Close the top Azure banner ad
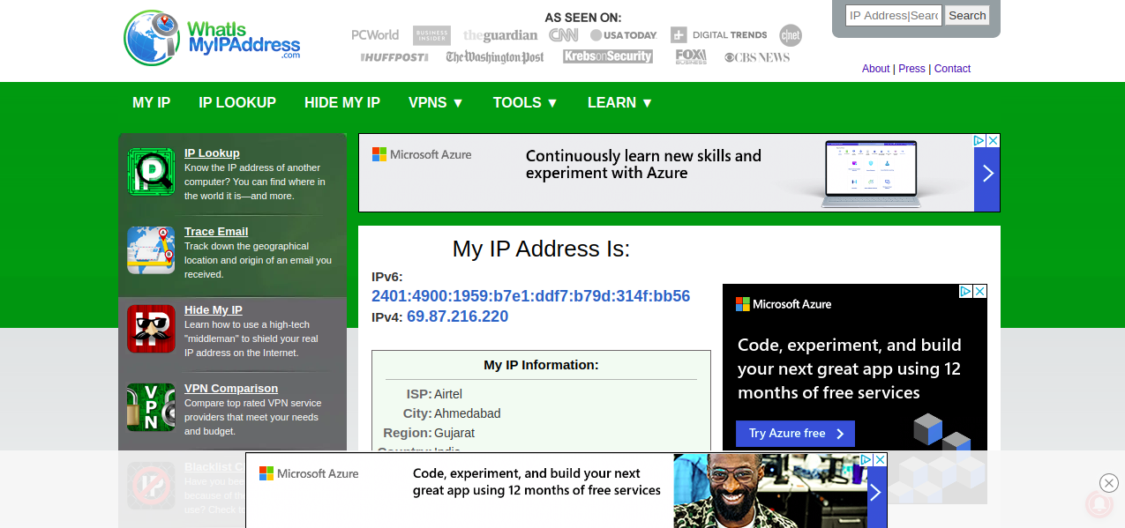Viewport: 1125px width, 528px height. tap(993, 141)
